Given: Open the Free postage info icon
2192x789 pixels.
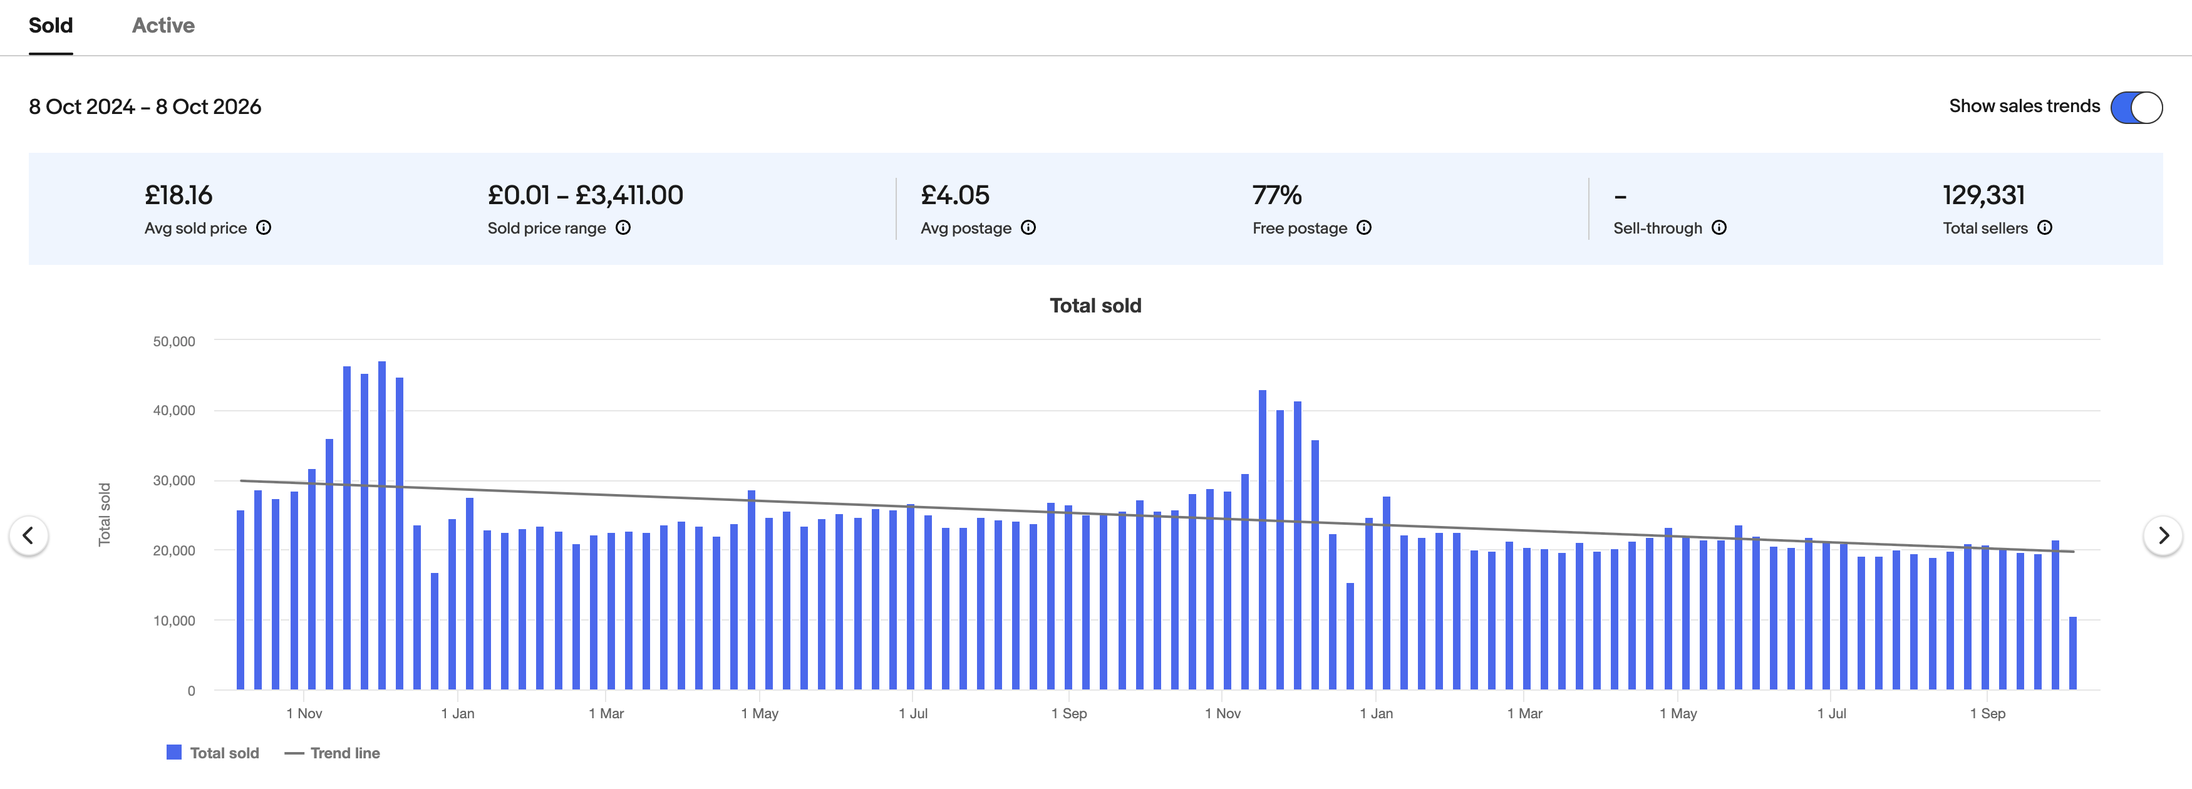Looking at the screenshot, I should point(1364,227).
